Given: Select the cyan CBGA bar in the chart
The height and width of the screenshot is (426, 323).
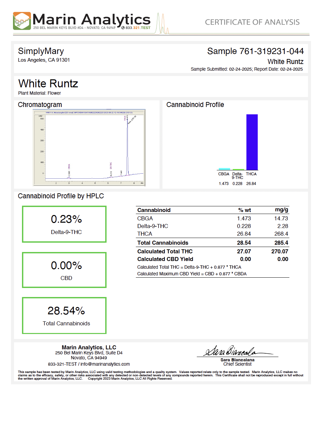Looking at the screenshot, I should 224,169.
